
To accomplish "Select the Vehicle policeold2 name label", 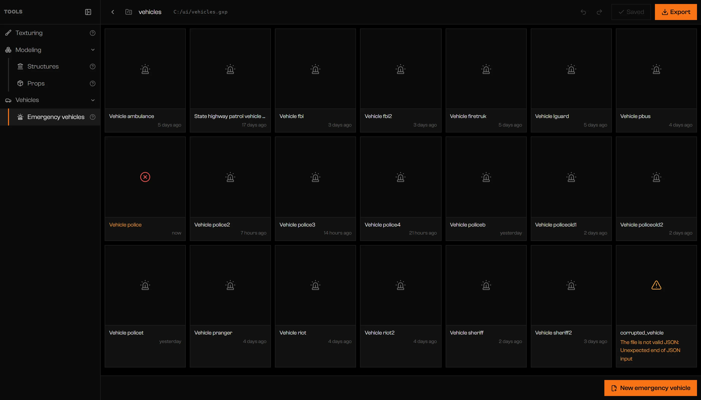I will pos(642,225).
